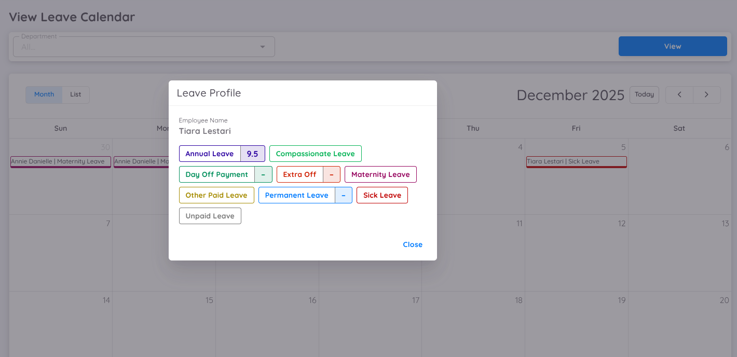Open Tiara Lestari's Sick Leave event on December 5
Image resolution: width=737 pixels, height=357 pixels.
[x=576, y=161]
